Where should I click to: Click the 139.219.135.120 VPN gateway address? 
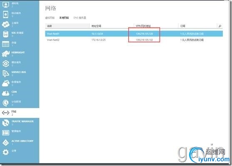tap(144, 34)
